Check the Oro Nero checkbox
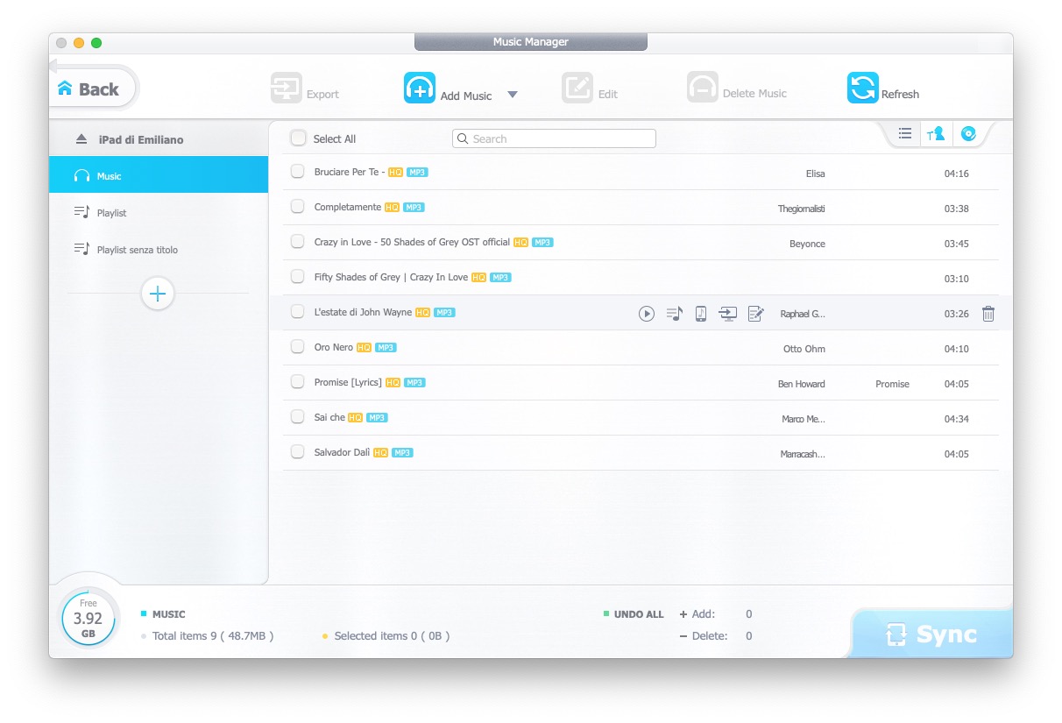1062x723 pixels. click(x=298, y=347)
